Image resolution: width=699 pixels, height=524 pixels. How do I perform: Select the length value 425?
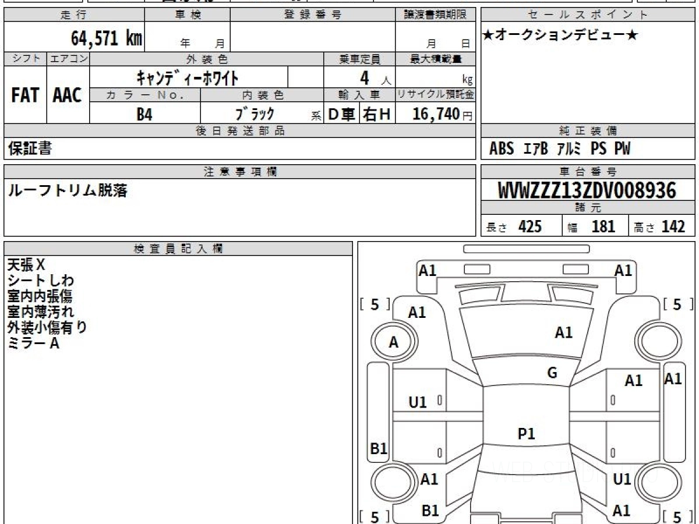click(530, 226)
